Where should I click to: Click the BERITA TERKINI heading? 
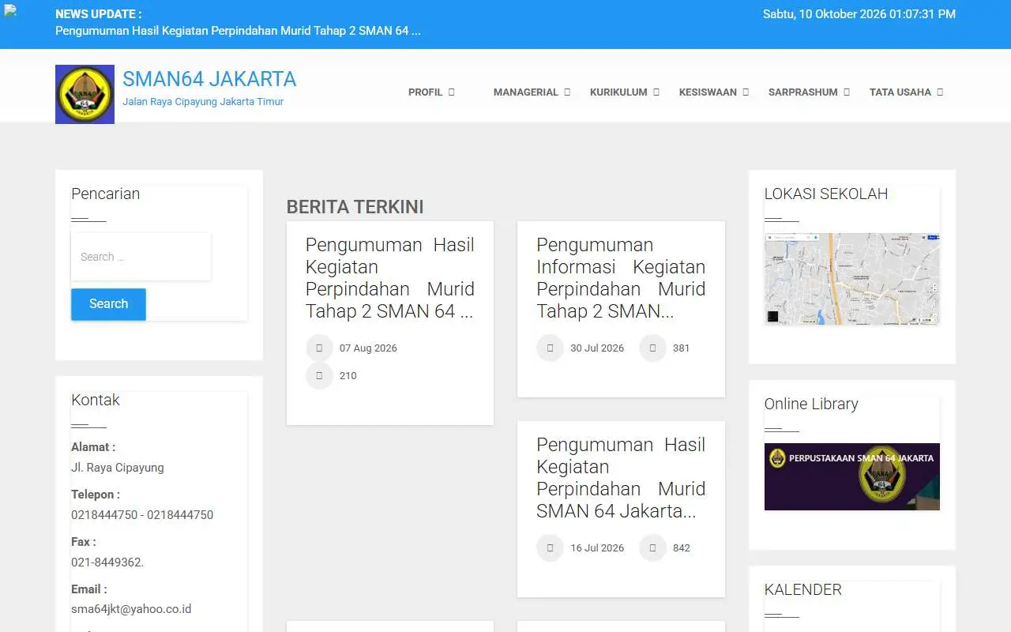click(x=355, y=207)
